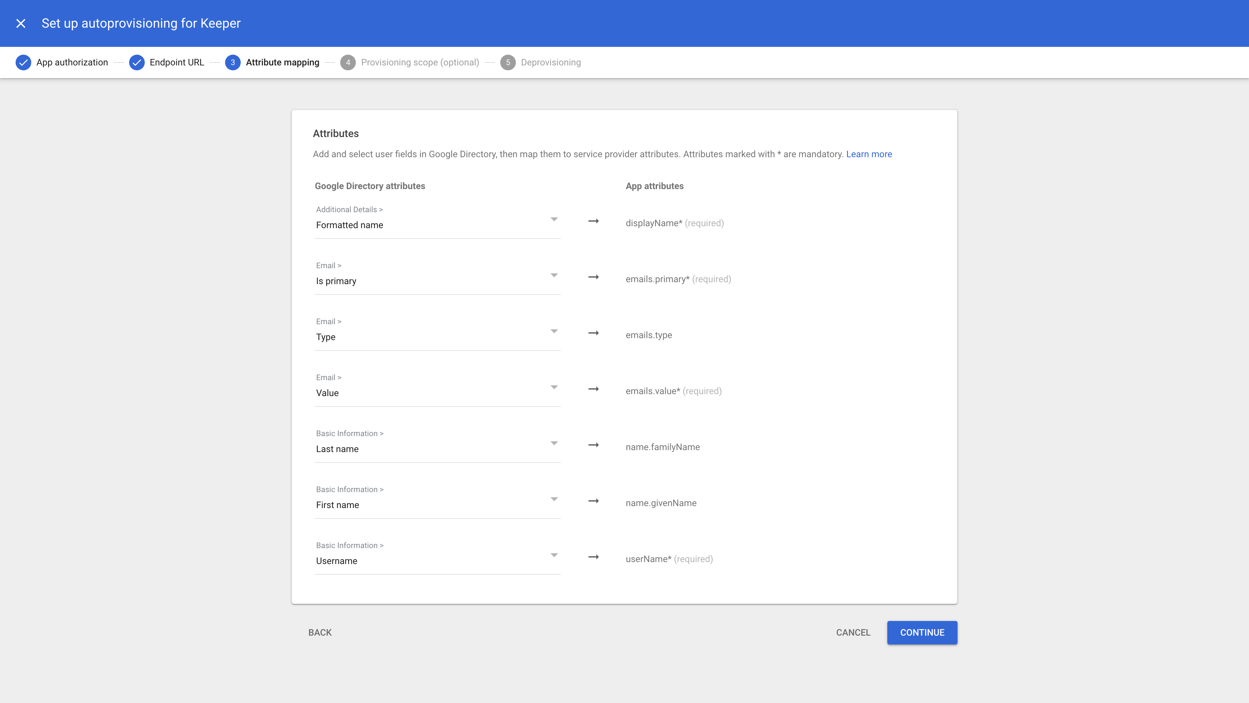1249x703 pixels.
Task: Open the Learn more link
Action: pos(869,154)
